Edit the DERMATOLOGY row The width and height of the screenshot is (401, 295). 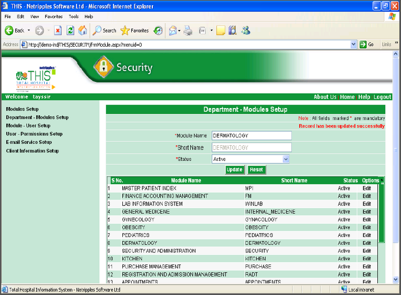(367, 243)
